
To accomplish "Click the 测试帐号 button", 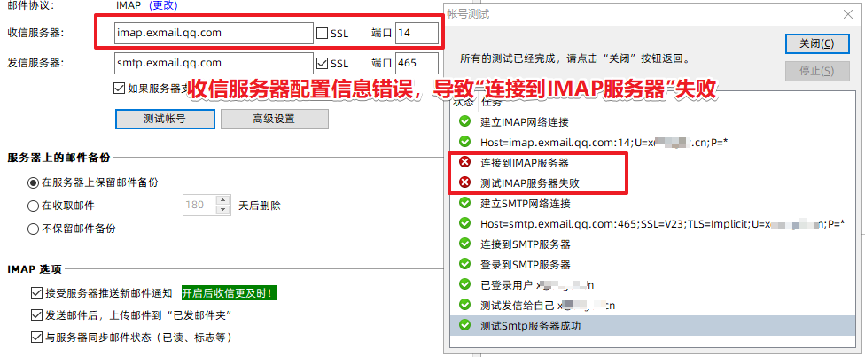I will (165, 119).
